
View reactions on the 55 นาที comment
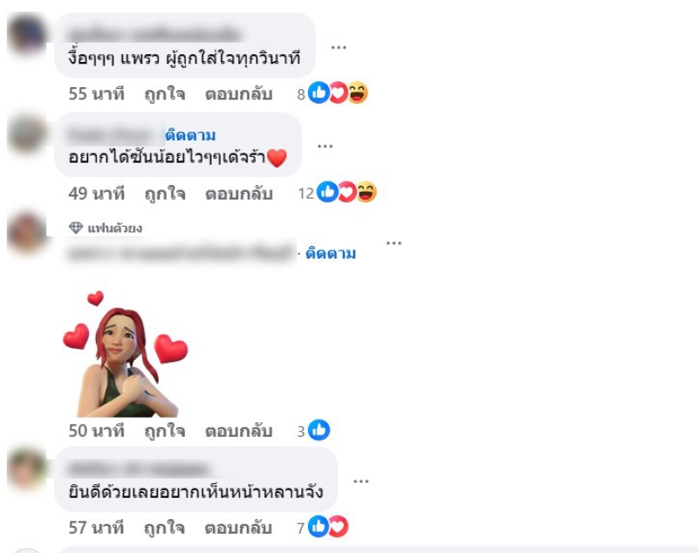(x=333, y=93)
